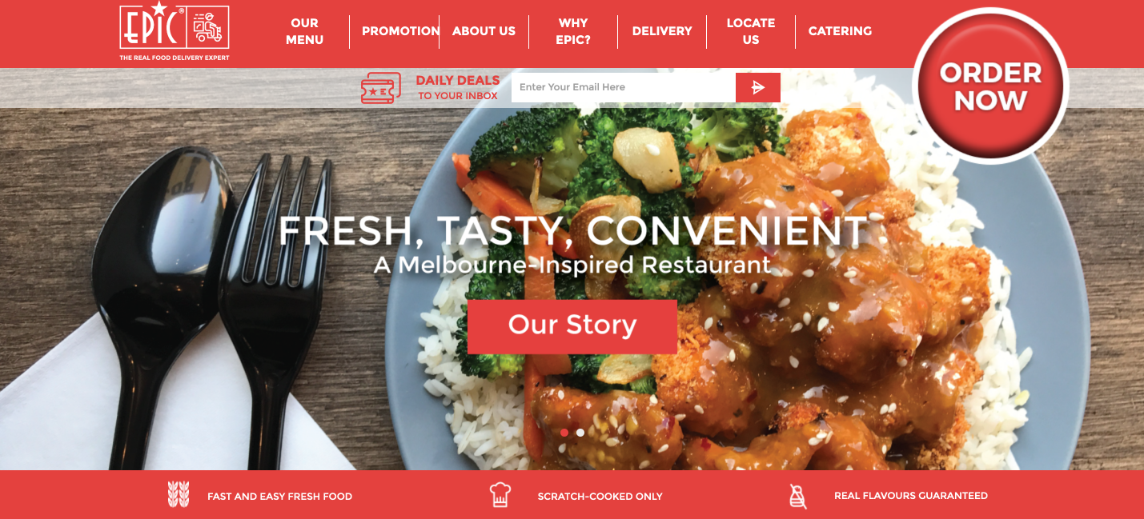Open the Our Menu navigation item
Viewport: 1144px width, 519px height.
[305, 31]
